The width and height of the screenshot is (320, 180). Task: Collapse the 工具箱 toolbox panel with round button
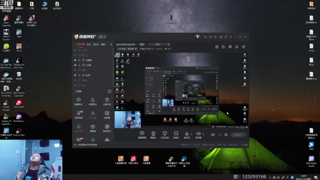[x=109, y=91]
